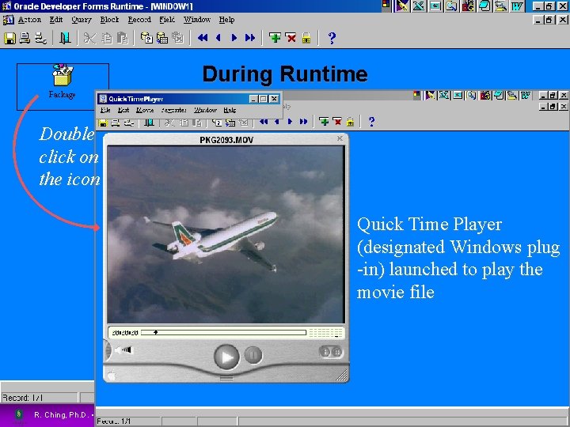Click red X Remove Record in top toolbar
This screenshot has width=570, height=427.
(291, 38)
